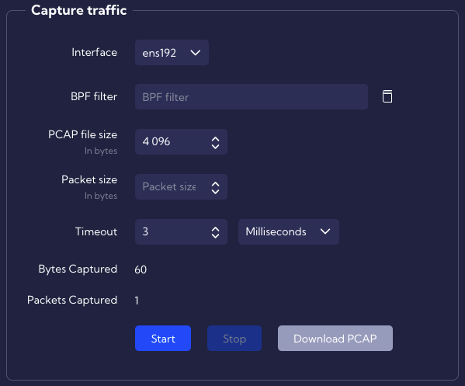The image size is (465, 386).
Task: Open the BPF filter reference book icon
Action: (x=387, y=96)
